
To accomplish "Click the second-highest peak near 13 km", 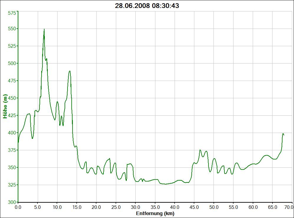I will tap(70, 71).
